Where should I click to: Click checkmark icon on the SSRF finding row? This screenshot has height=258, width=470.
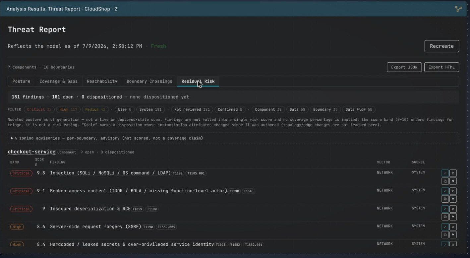pos(445,227)
